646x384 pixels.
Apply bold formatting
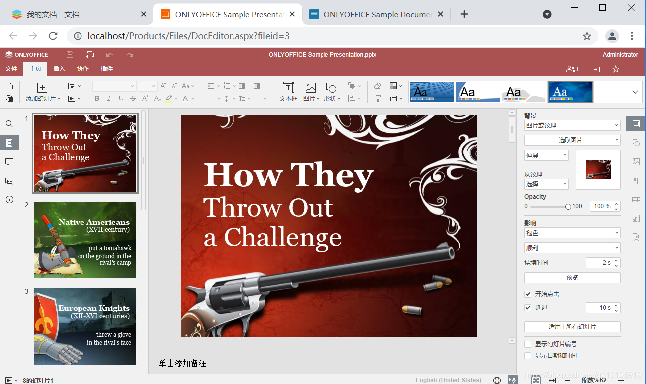97,99
